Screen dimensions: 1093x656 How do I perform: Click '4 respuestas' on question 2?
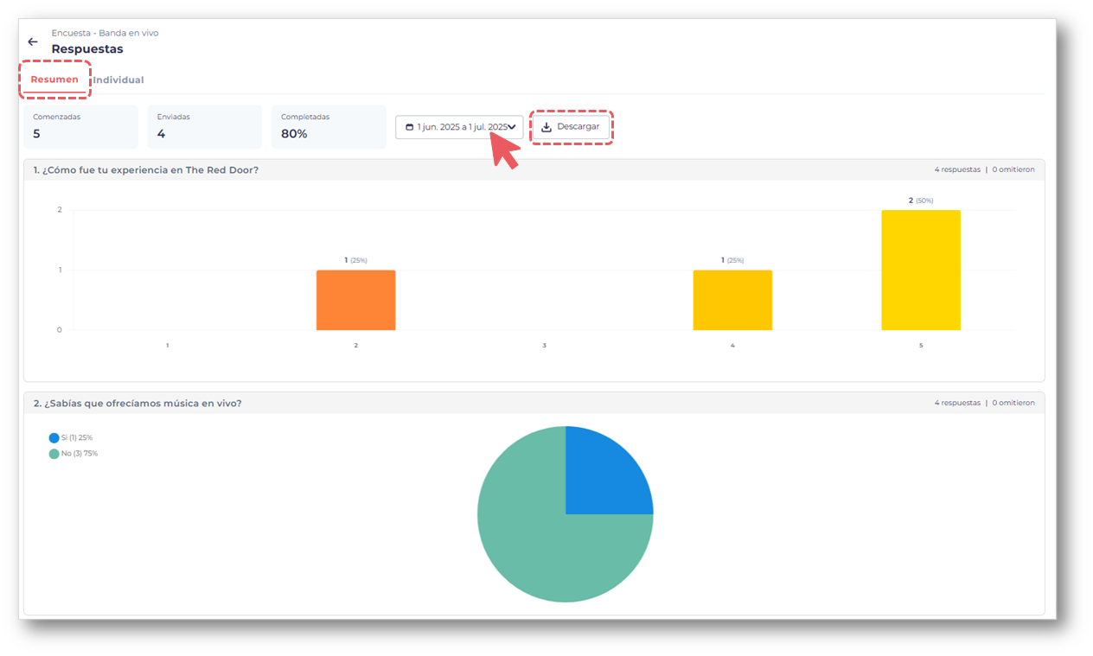(x=957, y=403)
